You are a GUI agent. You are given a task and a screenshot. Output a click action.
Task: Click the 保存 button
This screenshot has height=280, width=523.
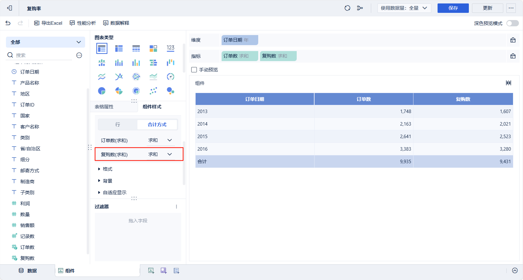point(453,8)
